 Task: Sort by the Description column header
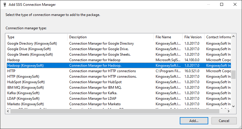tap(111, 37)
